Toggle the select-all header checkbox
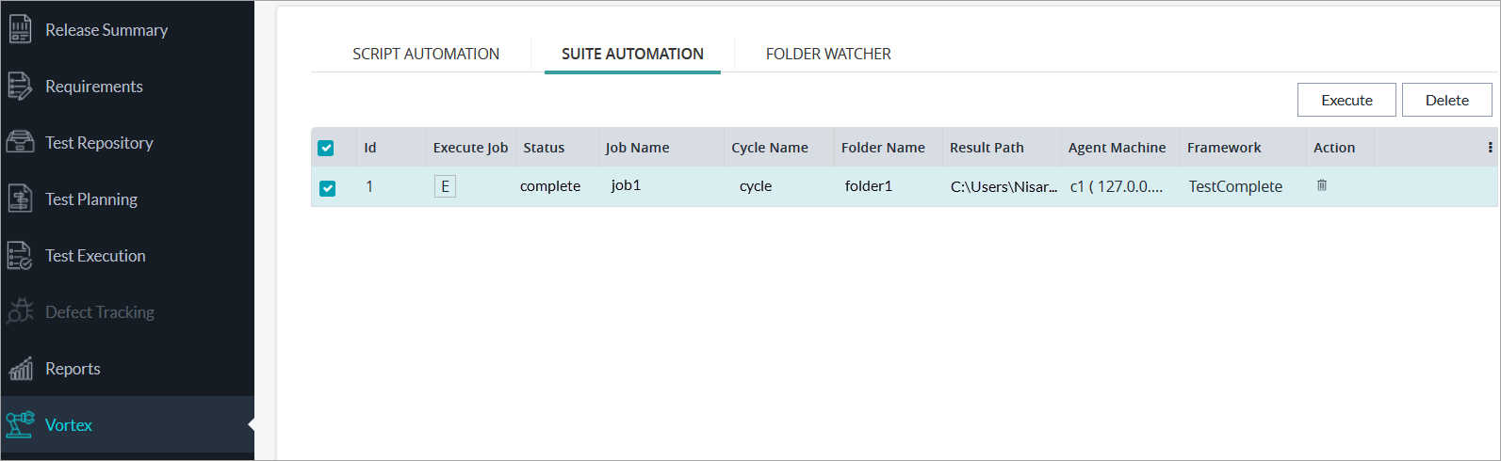The image size is (1501, 461). point(326,148)
